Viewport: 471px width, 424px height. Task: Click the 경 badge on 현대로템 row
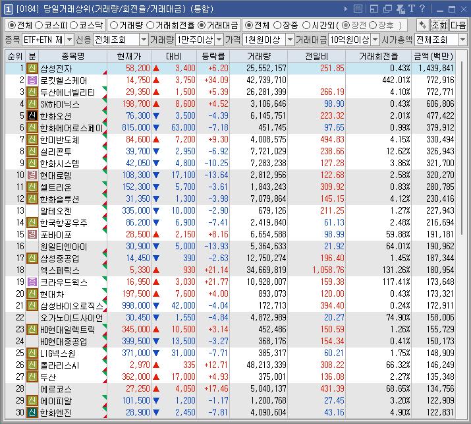coord(32,175)
